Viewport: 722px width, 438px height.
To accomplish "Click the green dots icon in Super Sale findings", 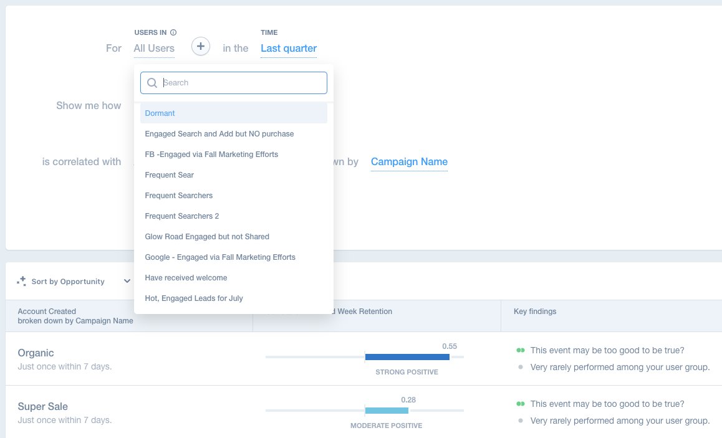I will (x=521, y=404).
